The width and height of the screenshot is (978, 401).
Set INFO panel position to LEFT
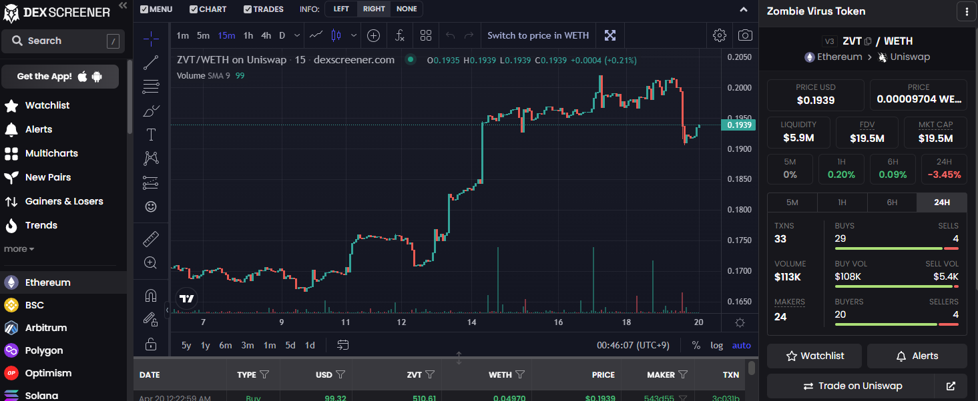click(341, 9)
